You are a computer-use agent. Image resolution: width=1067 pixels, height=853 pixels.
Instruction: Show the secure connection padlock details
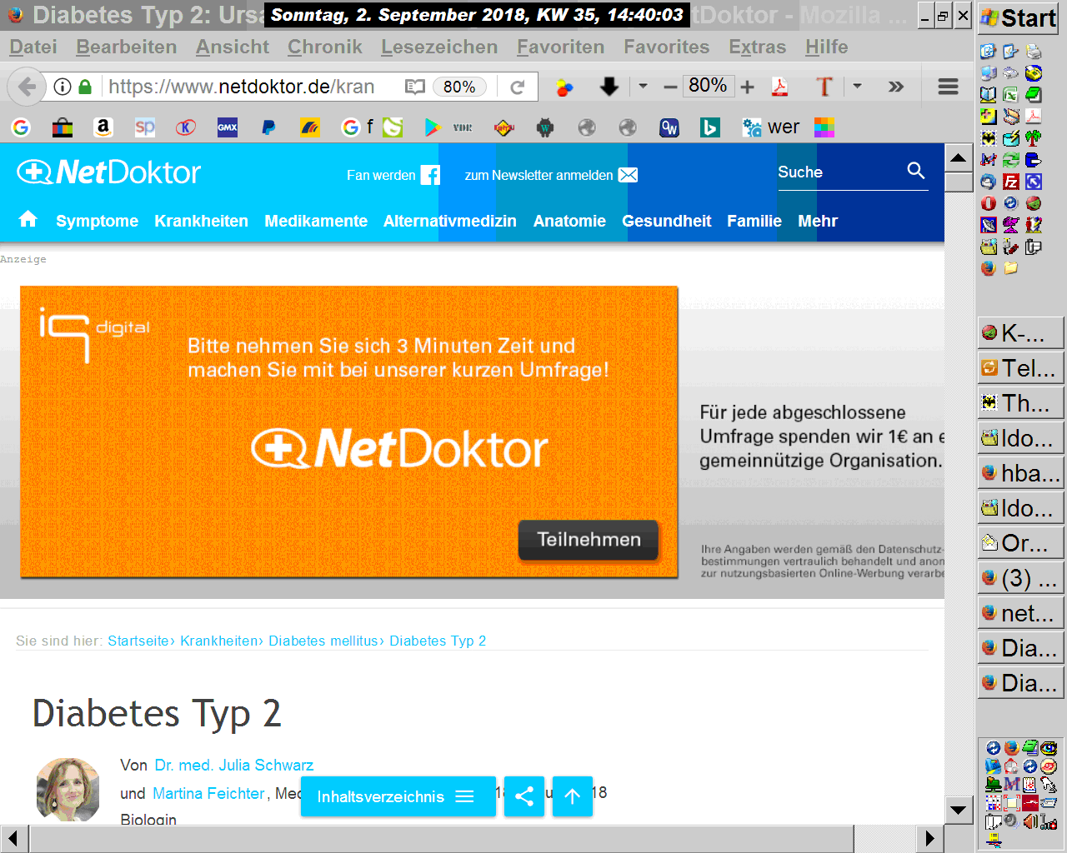pyautogui.click(x=85, y=87)
